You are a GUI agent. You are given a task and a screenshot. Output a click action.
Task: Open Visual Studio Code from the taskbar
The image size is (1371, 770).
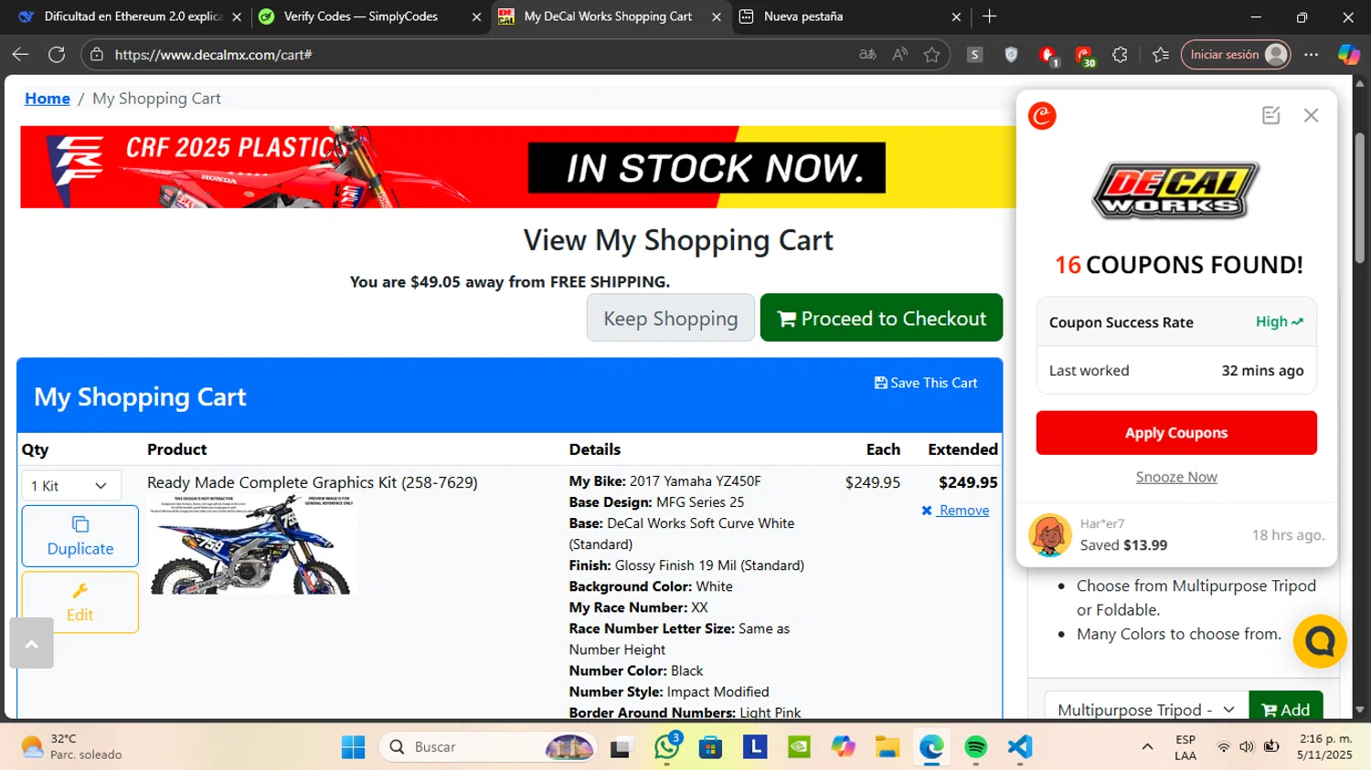click(1020, 747)
